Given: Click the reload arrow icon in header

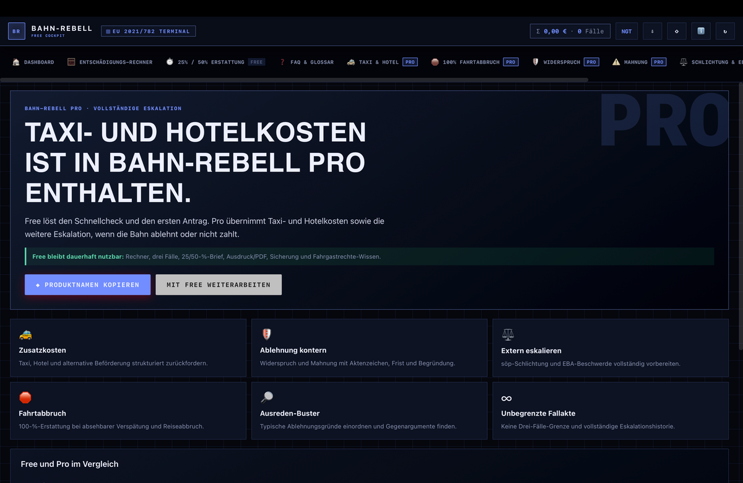Looking at the screenshot, I should 725,31.
